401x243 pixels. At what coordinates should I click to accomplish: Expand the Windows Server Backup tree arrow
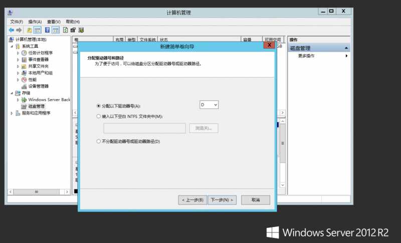pyautogui.click(x=18, y=99)
